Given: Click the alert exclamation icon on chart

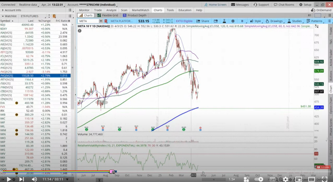Looking at the screenshot, I should 80,31.
